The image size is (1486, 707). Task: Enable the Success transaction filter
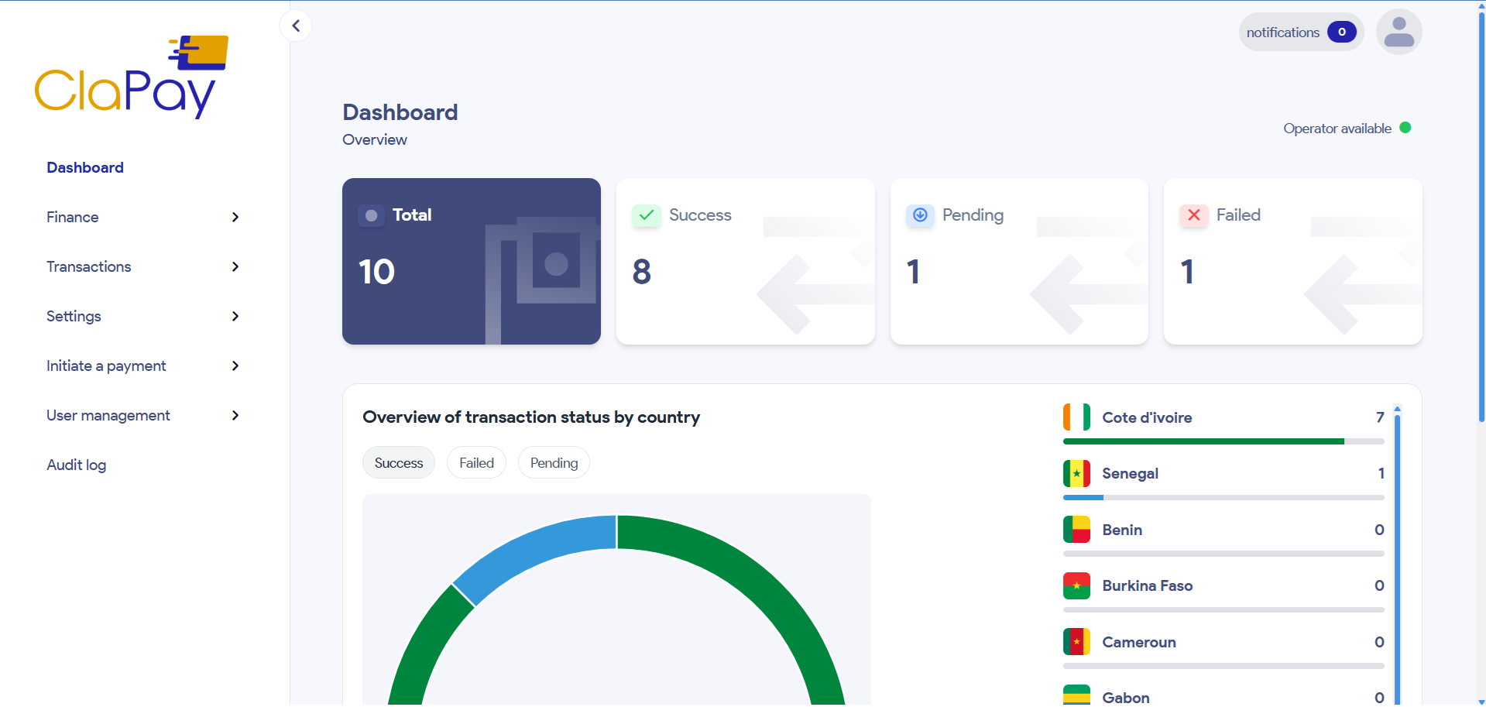pos(398,462)
